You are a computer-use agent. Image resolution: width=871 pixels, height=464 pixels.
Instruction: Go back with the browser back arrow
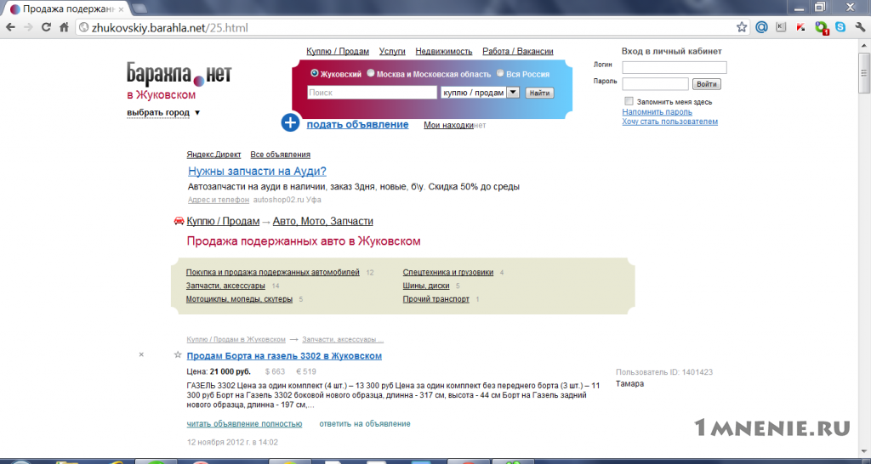point(11,26)
